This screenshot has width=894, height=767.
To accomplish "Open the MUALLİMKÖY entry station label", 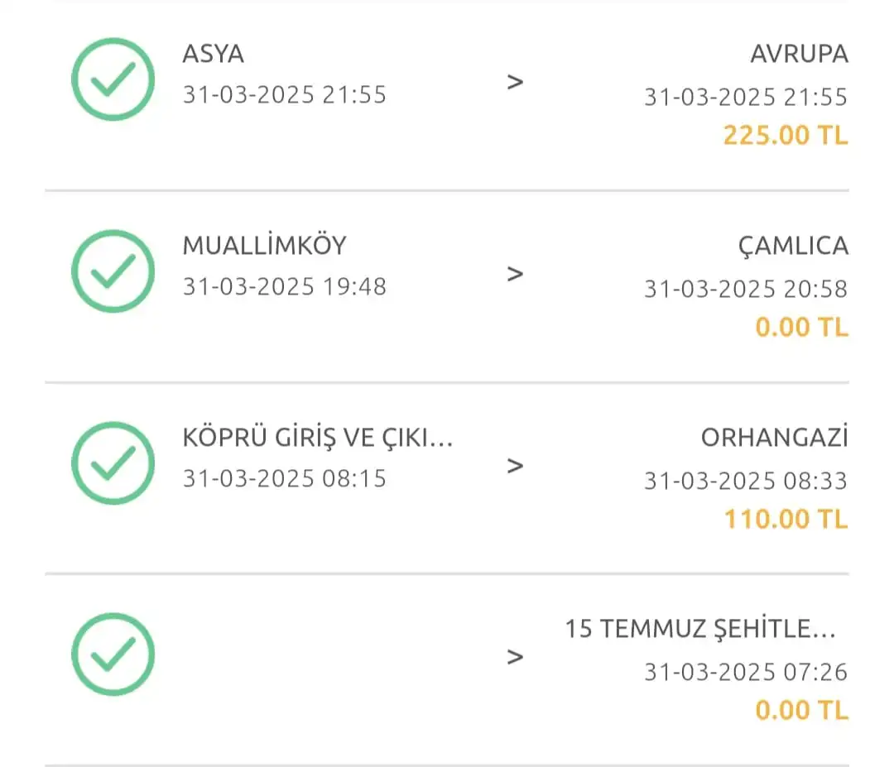I will [x=265, y=246].
